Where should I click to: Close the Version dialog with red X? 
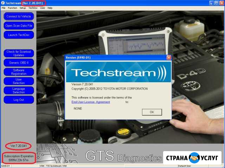[169, 58]
